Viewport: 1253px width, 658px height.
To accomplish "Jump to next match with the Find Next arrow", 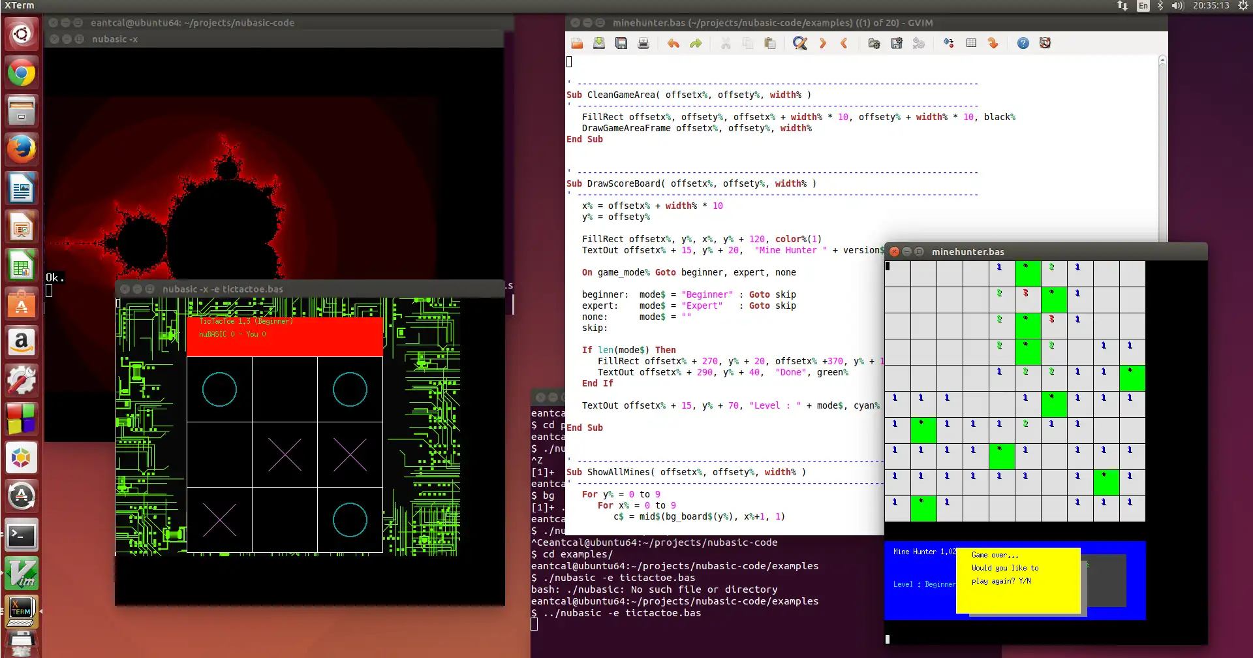I will click(822, 43).
